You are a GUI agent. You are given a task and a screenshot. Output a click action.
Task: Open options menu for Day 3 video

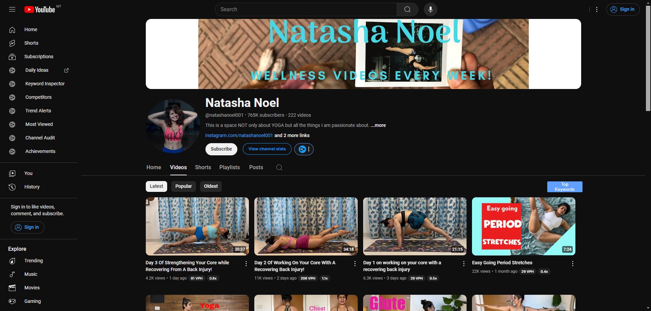point(246,264)
